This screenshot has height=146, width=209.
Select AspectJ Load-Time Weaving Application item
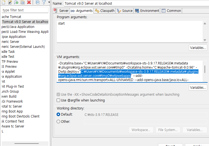click(x=25, y=32)
